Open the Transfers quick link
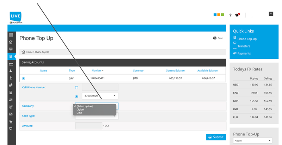The height and width of the screenshot is (145, 282). pos(244,46)
